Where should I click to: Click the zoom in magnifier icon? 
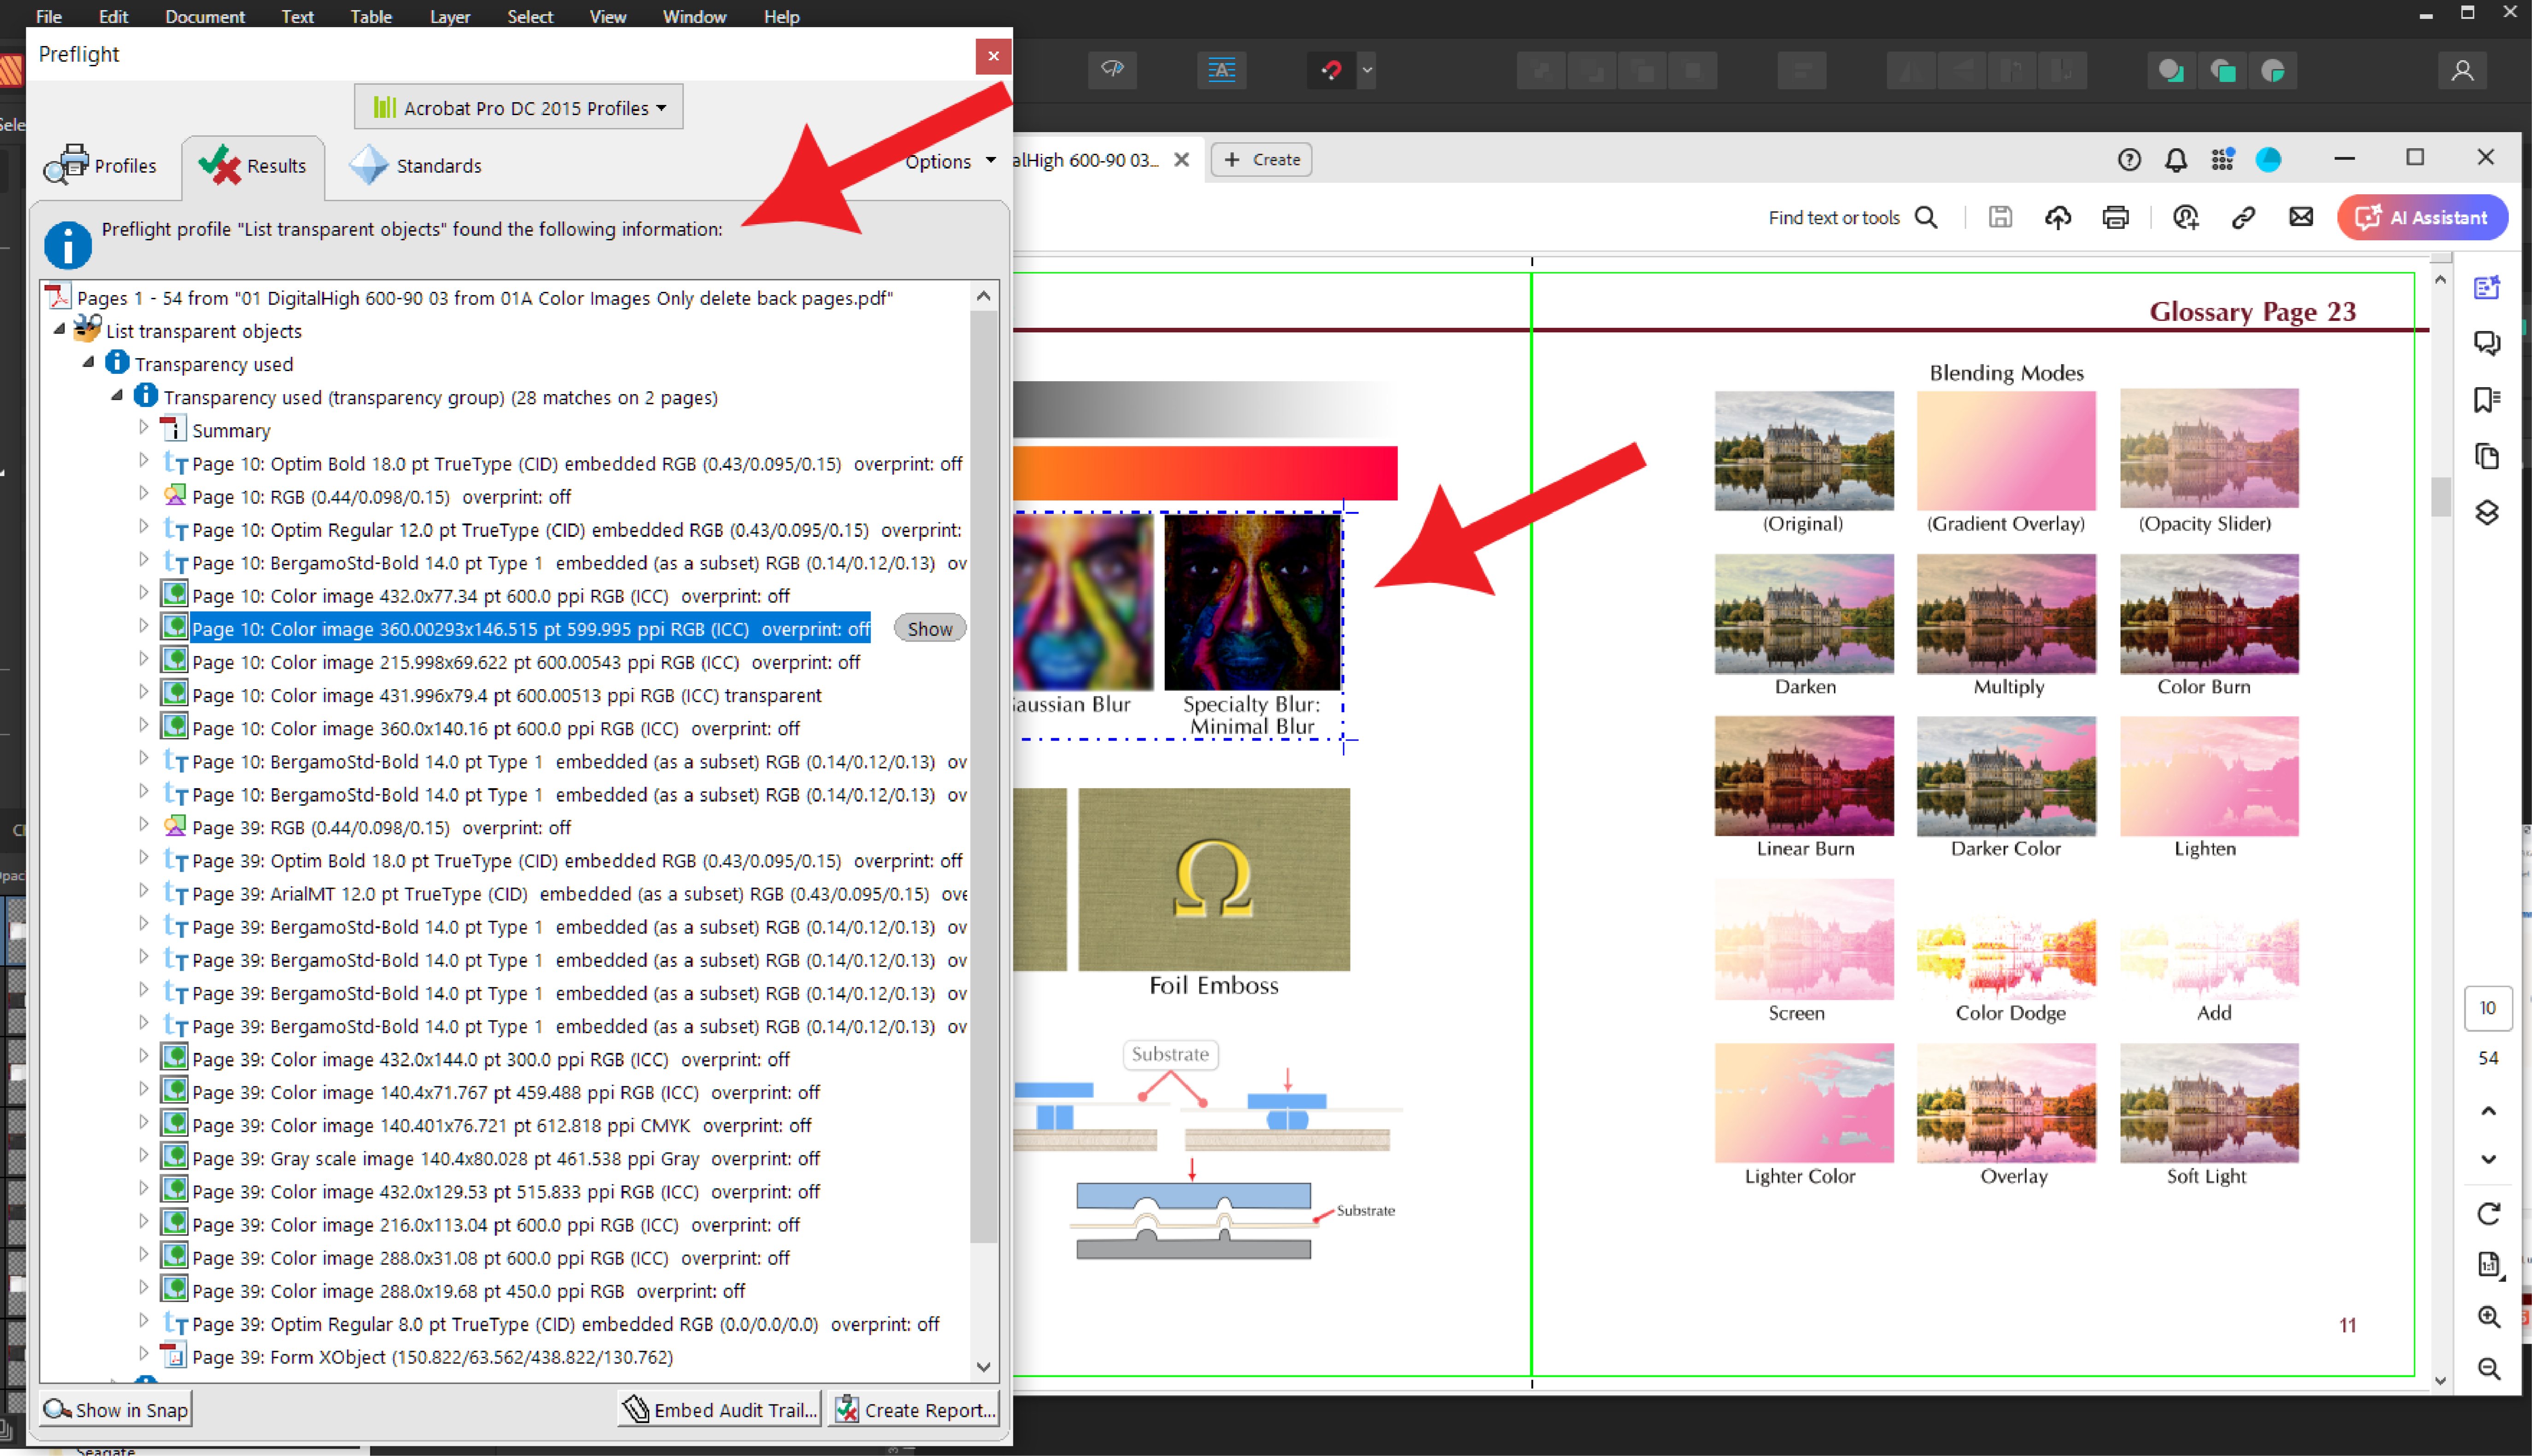[2489, 1317]
